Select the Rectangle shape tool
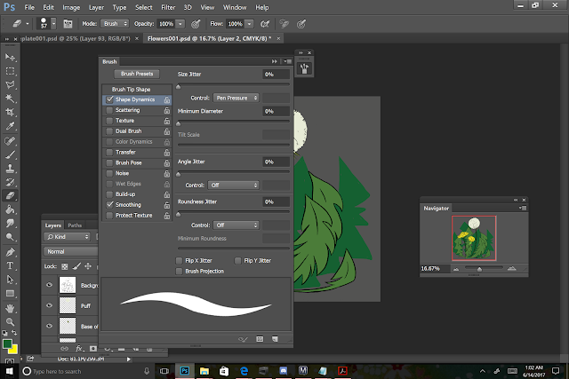This screenshot has width=569, height=379. (10, 293)
